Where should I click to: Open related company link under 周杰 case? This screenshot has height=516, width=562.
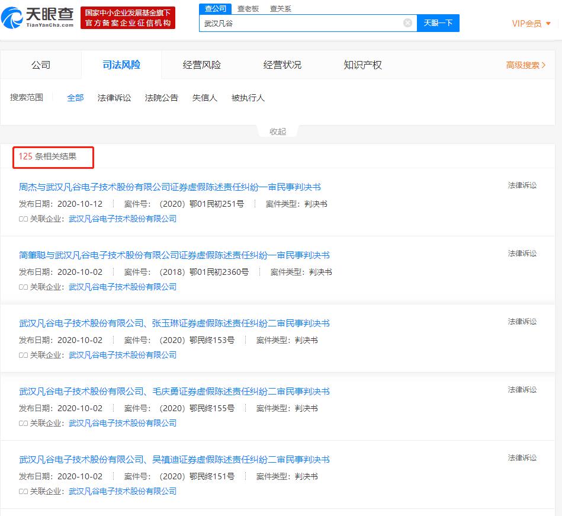[x=123, y=219]
